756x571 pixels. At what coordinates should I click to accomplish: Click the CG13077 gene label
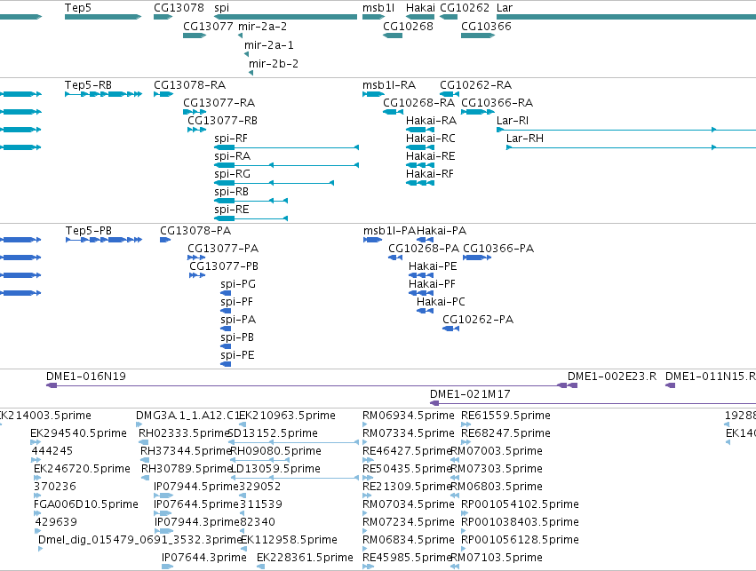tap(208, 26)
